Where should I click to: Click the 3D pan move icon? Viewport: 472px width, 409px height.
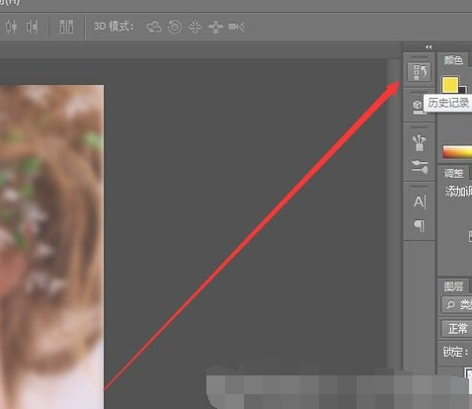pos(195,27)
